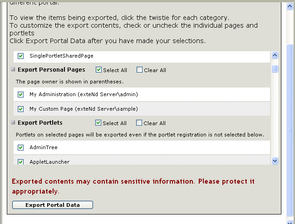Toggle the AdminTree portlet checkbox
The image size is (295, 224).
pyautogui.click(x=20, y=147)
